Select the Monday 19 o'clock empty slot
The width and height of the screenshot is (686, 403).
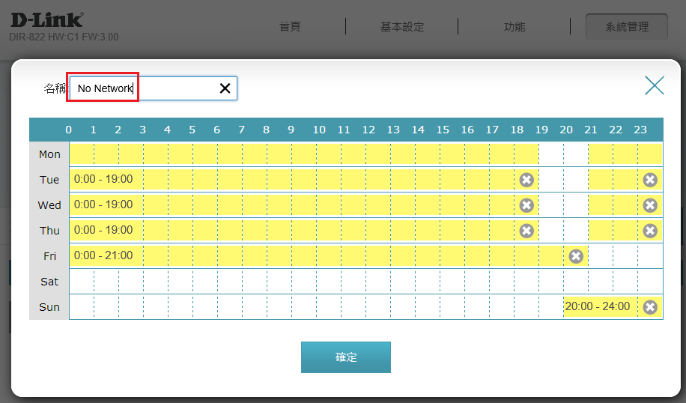[551, 154]
